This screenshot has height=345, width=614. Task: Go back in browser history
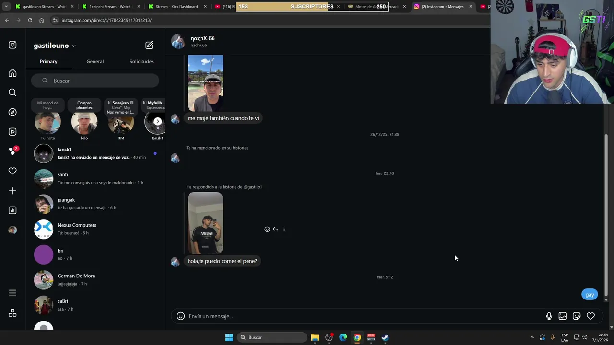pos(7,20)
